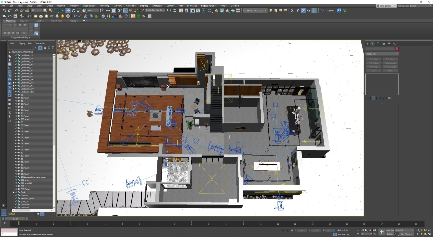Open the project path dropdown

(255, 10)
